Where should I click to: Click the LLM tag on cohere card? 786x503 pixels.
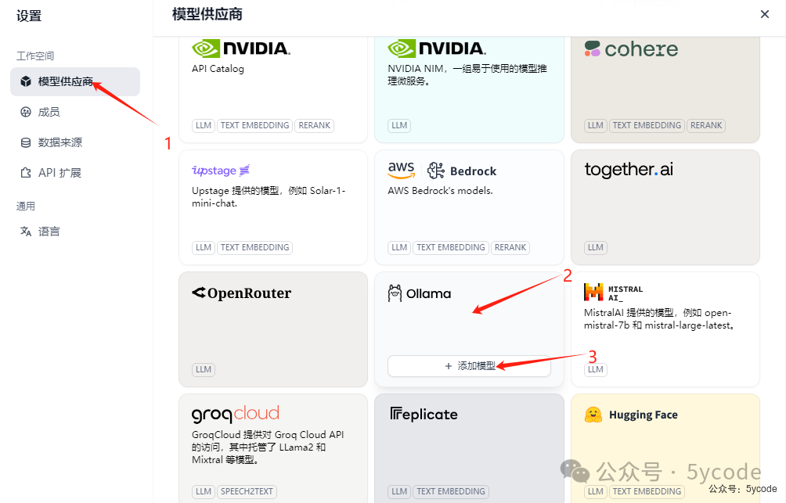click(596, 125)
